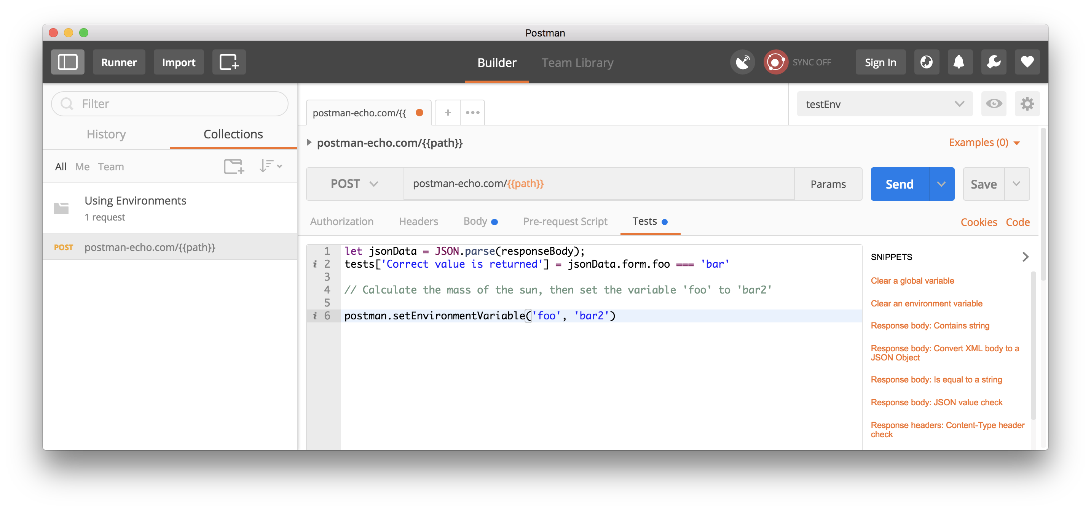
Task: Open the Cookies link
Action: (978, 222)
